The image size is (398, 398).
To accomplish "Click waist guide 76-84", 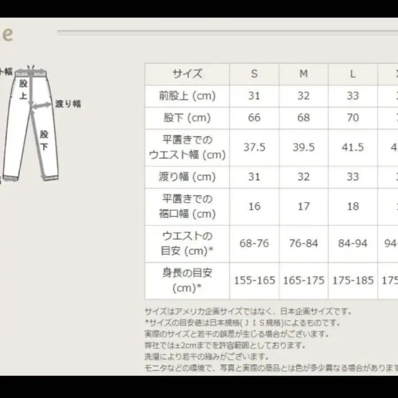I will coord(303,244).
